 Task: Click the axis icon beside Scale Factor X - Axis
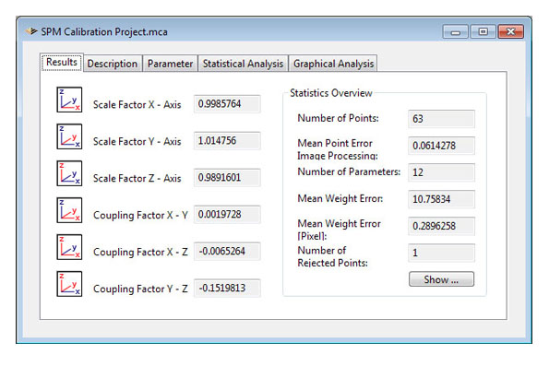point(69,100)
